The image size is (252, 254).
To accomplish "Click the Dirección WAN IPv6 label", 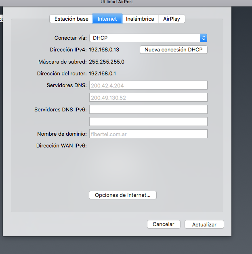I will tap(61, 145).
